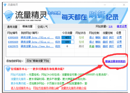The height and width of the screenshot is (93, 130).
Task: Click 进入在线服务中心 link
Action: coord(21,88)
